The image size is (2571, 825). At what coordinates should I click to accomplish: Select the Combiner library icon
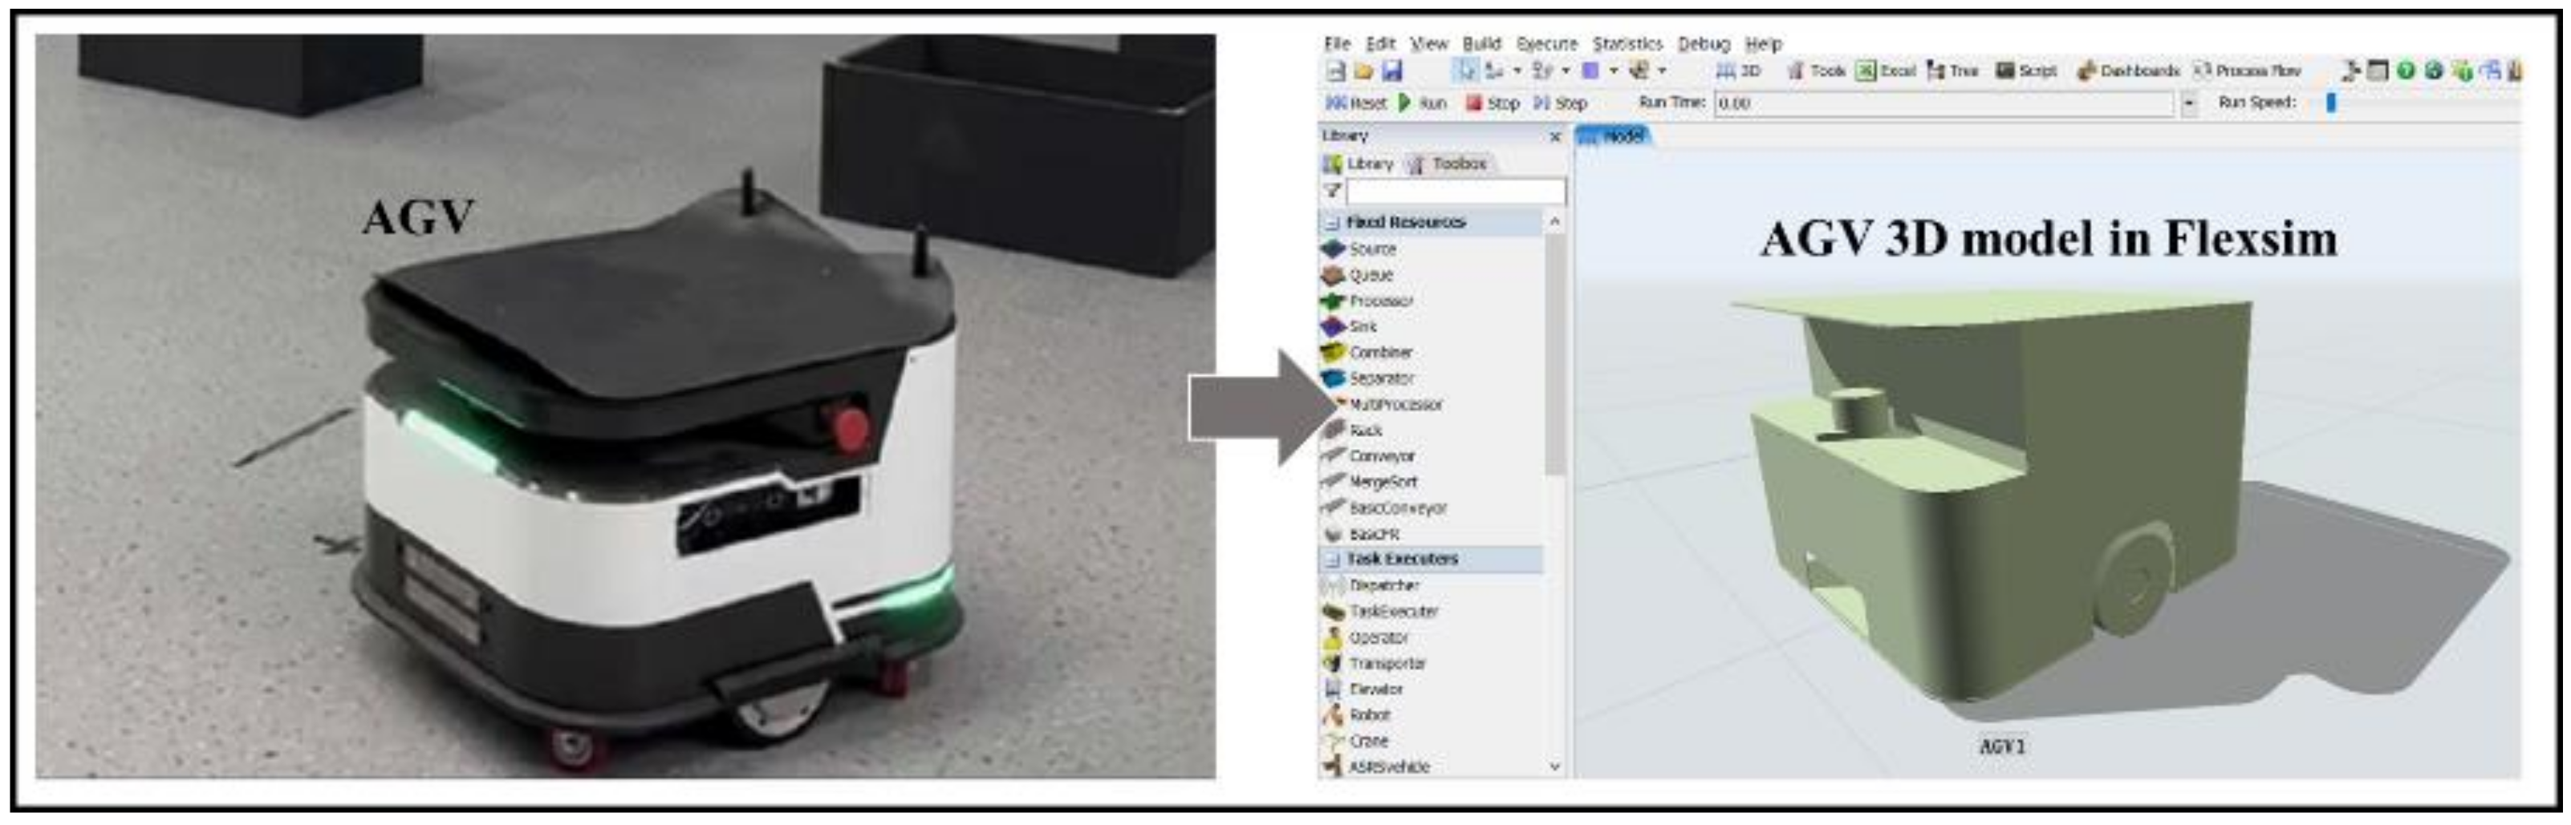pyautogui.click(x=1332, y=352)
